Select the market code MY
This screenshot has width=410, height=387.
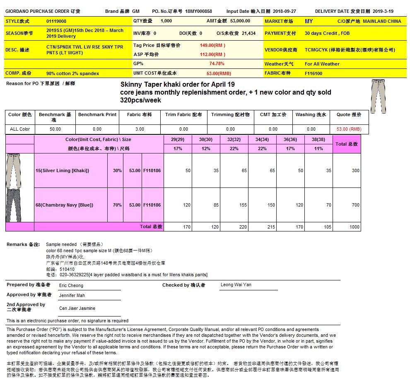click(x=309, y=21)
